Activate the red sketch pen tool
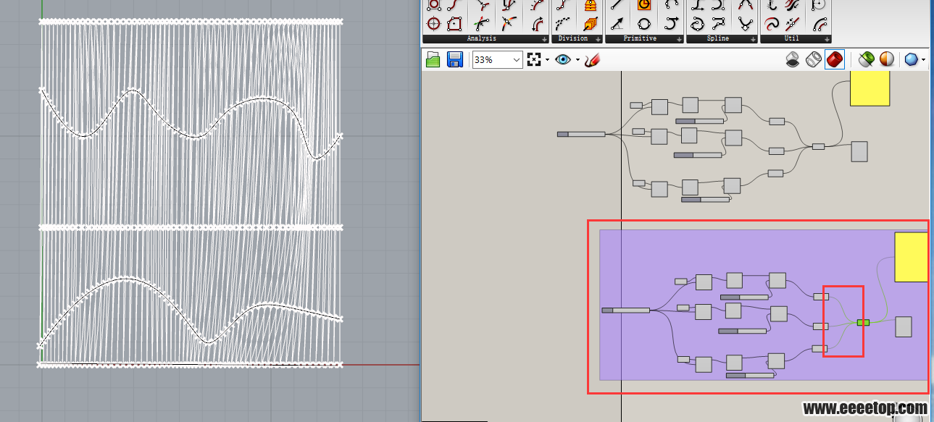The image size is (934, 422). pos(593,59)
